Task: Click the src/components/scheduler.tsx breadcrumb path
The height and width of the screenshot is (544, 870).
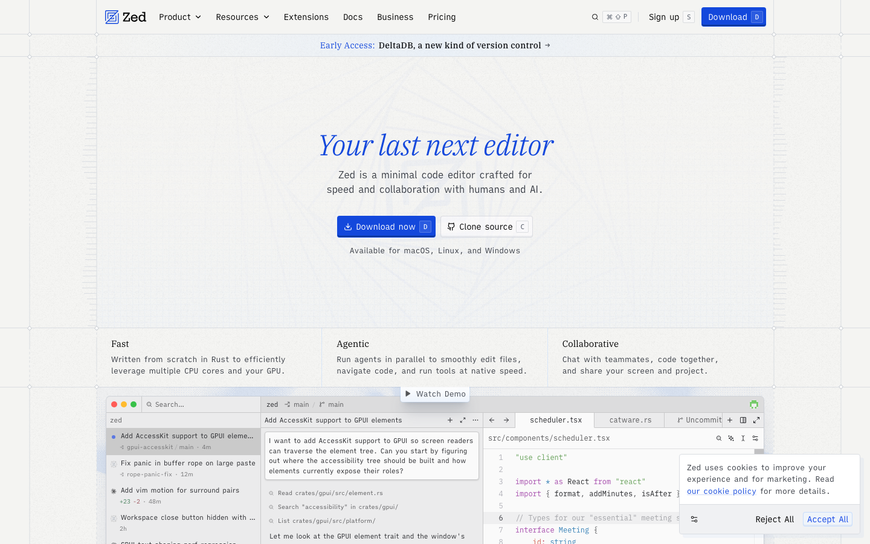Action: click(x=549, y=438)
